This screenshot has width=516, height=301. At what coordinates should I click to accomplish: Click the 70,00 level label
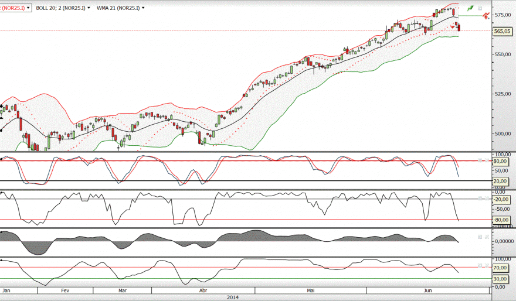pyautogui.click(x=500, y=268)
